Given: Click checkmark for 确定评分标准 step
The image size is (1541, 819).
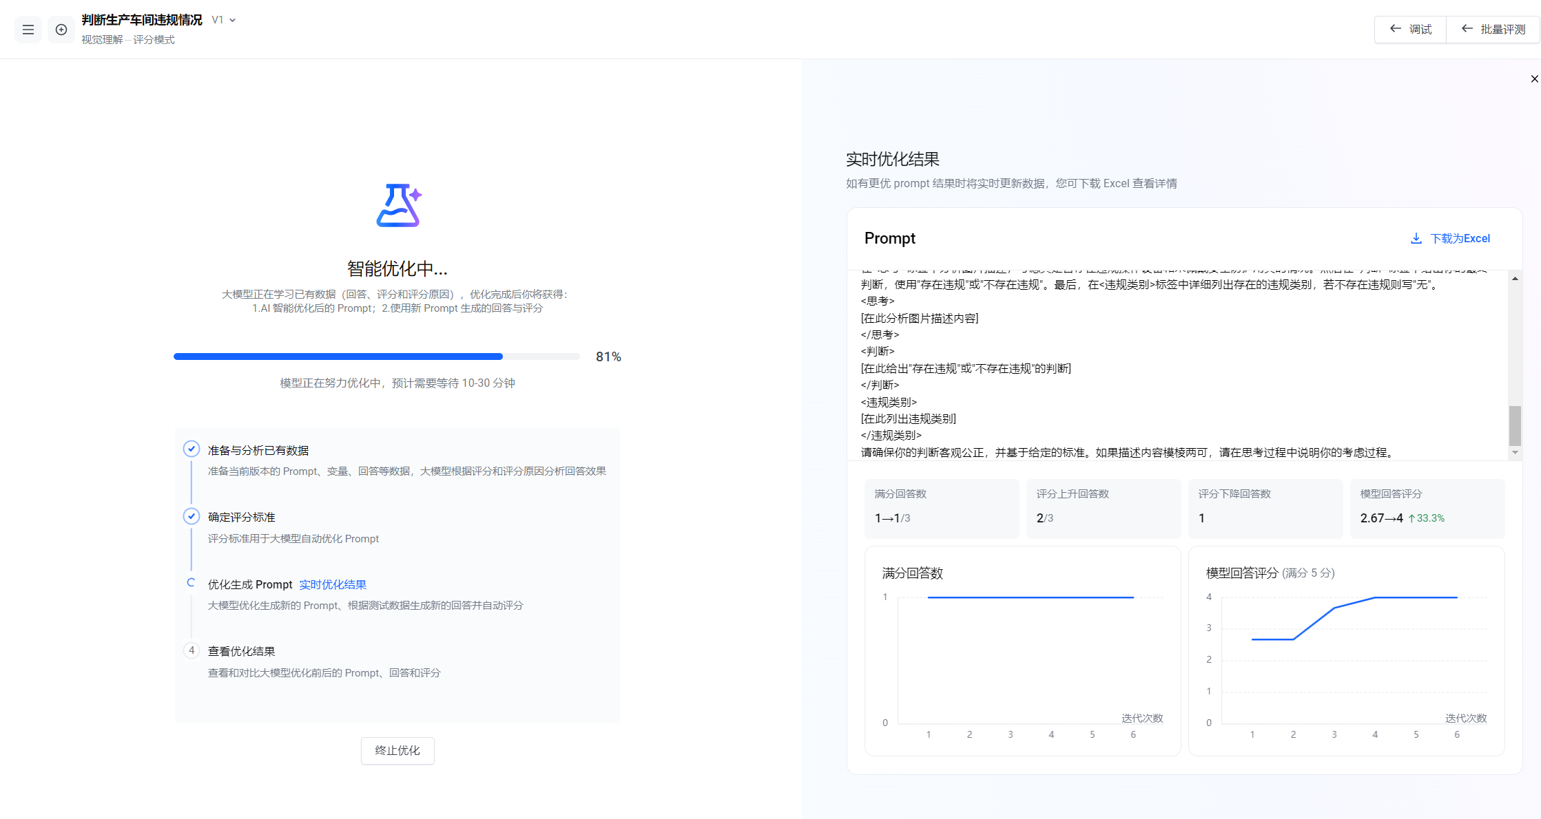Looking at the screenshot, I should pyautogui.click(x=192, y=517).
